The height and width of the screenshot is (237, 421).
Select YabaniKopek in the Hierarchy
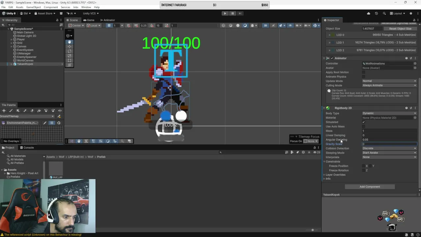pyautogui.click(x=25, y=64)
